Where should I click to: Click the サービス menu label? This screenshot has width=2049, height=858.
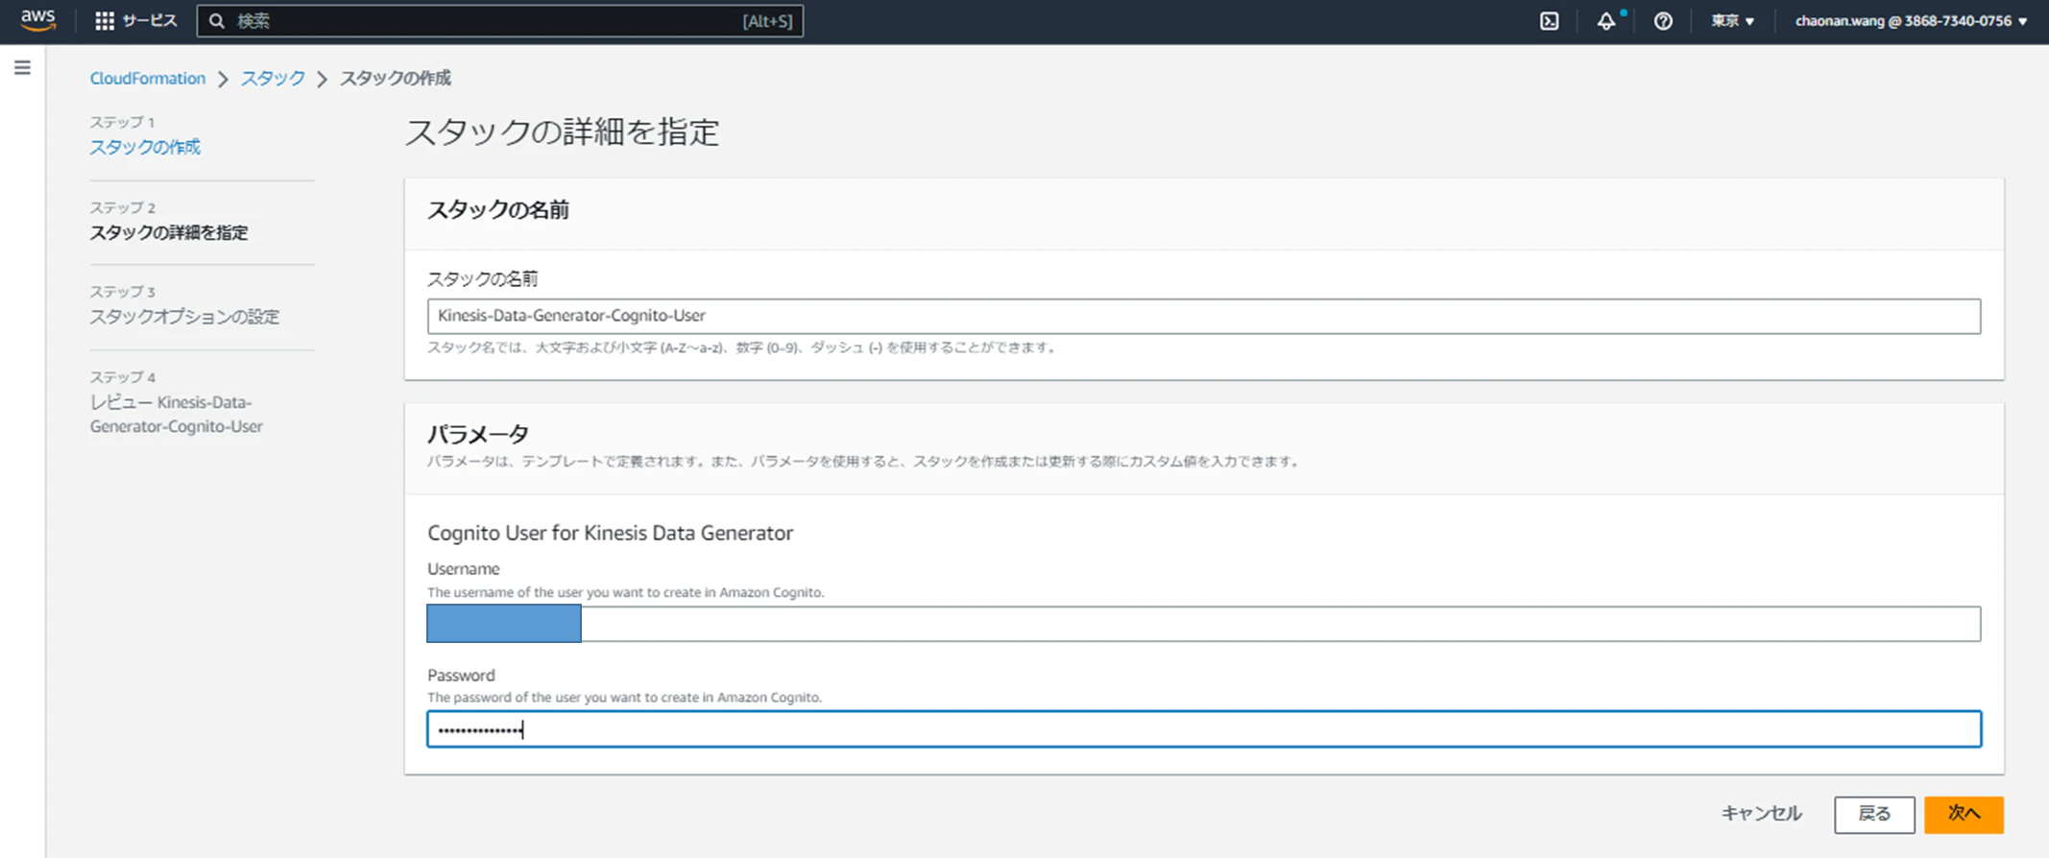point(150,21)
